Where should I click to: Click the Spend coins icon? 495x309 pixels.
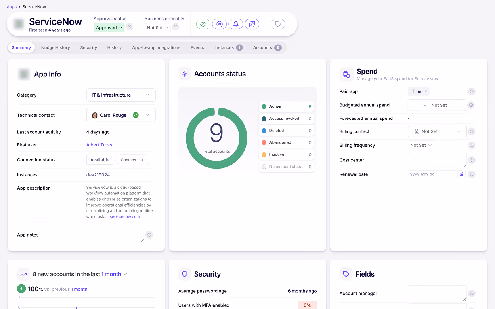pos(346,74)
